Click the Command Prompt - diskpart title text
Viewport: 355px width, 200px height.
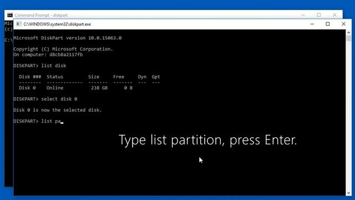tap(41, 15)
